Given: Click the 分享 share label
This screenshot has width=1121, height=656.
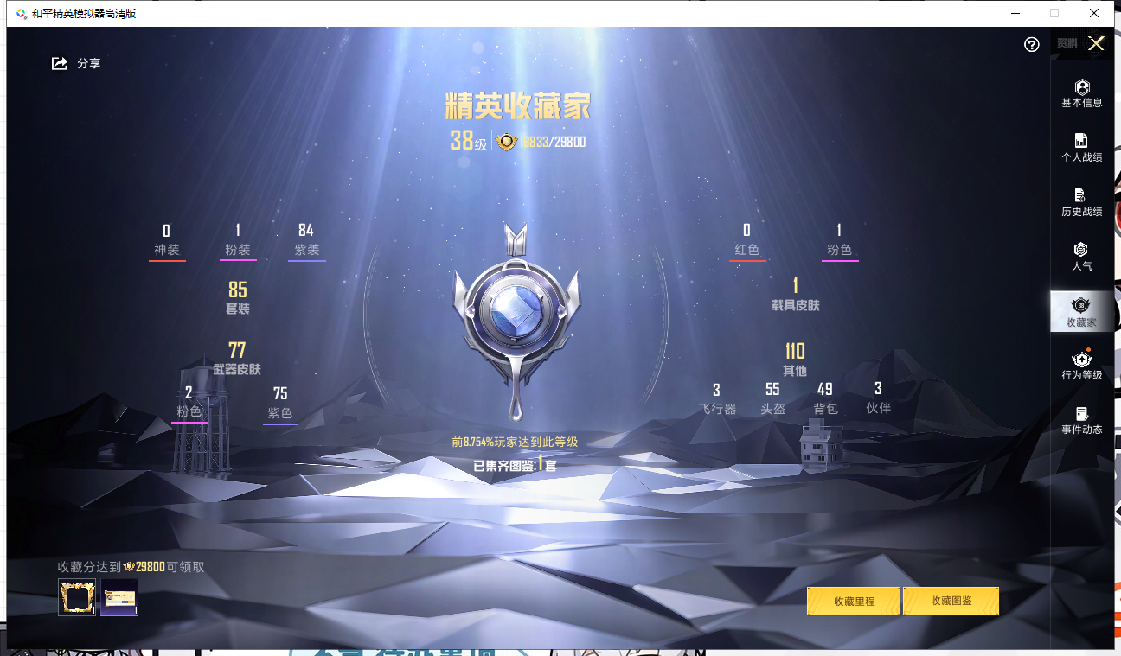Looking at the screenshot, I should click(x=89, y=63).
